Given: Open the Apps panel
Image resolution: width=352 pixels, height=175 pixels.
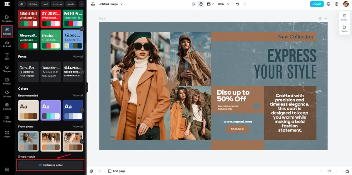Looking at the screenshot, I should click(x=7, y=134).
